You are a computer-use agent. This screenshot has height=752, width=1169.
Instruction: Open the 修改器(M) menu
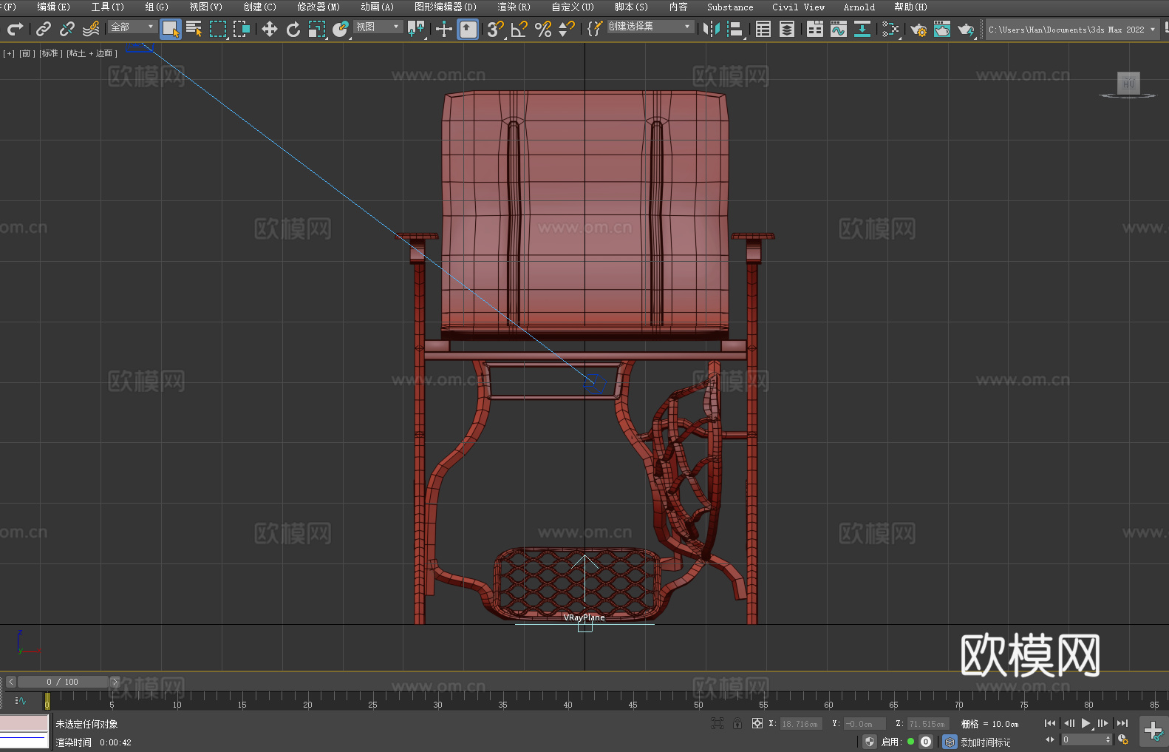pyautogui.click(x=318, y=7)
